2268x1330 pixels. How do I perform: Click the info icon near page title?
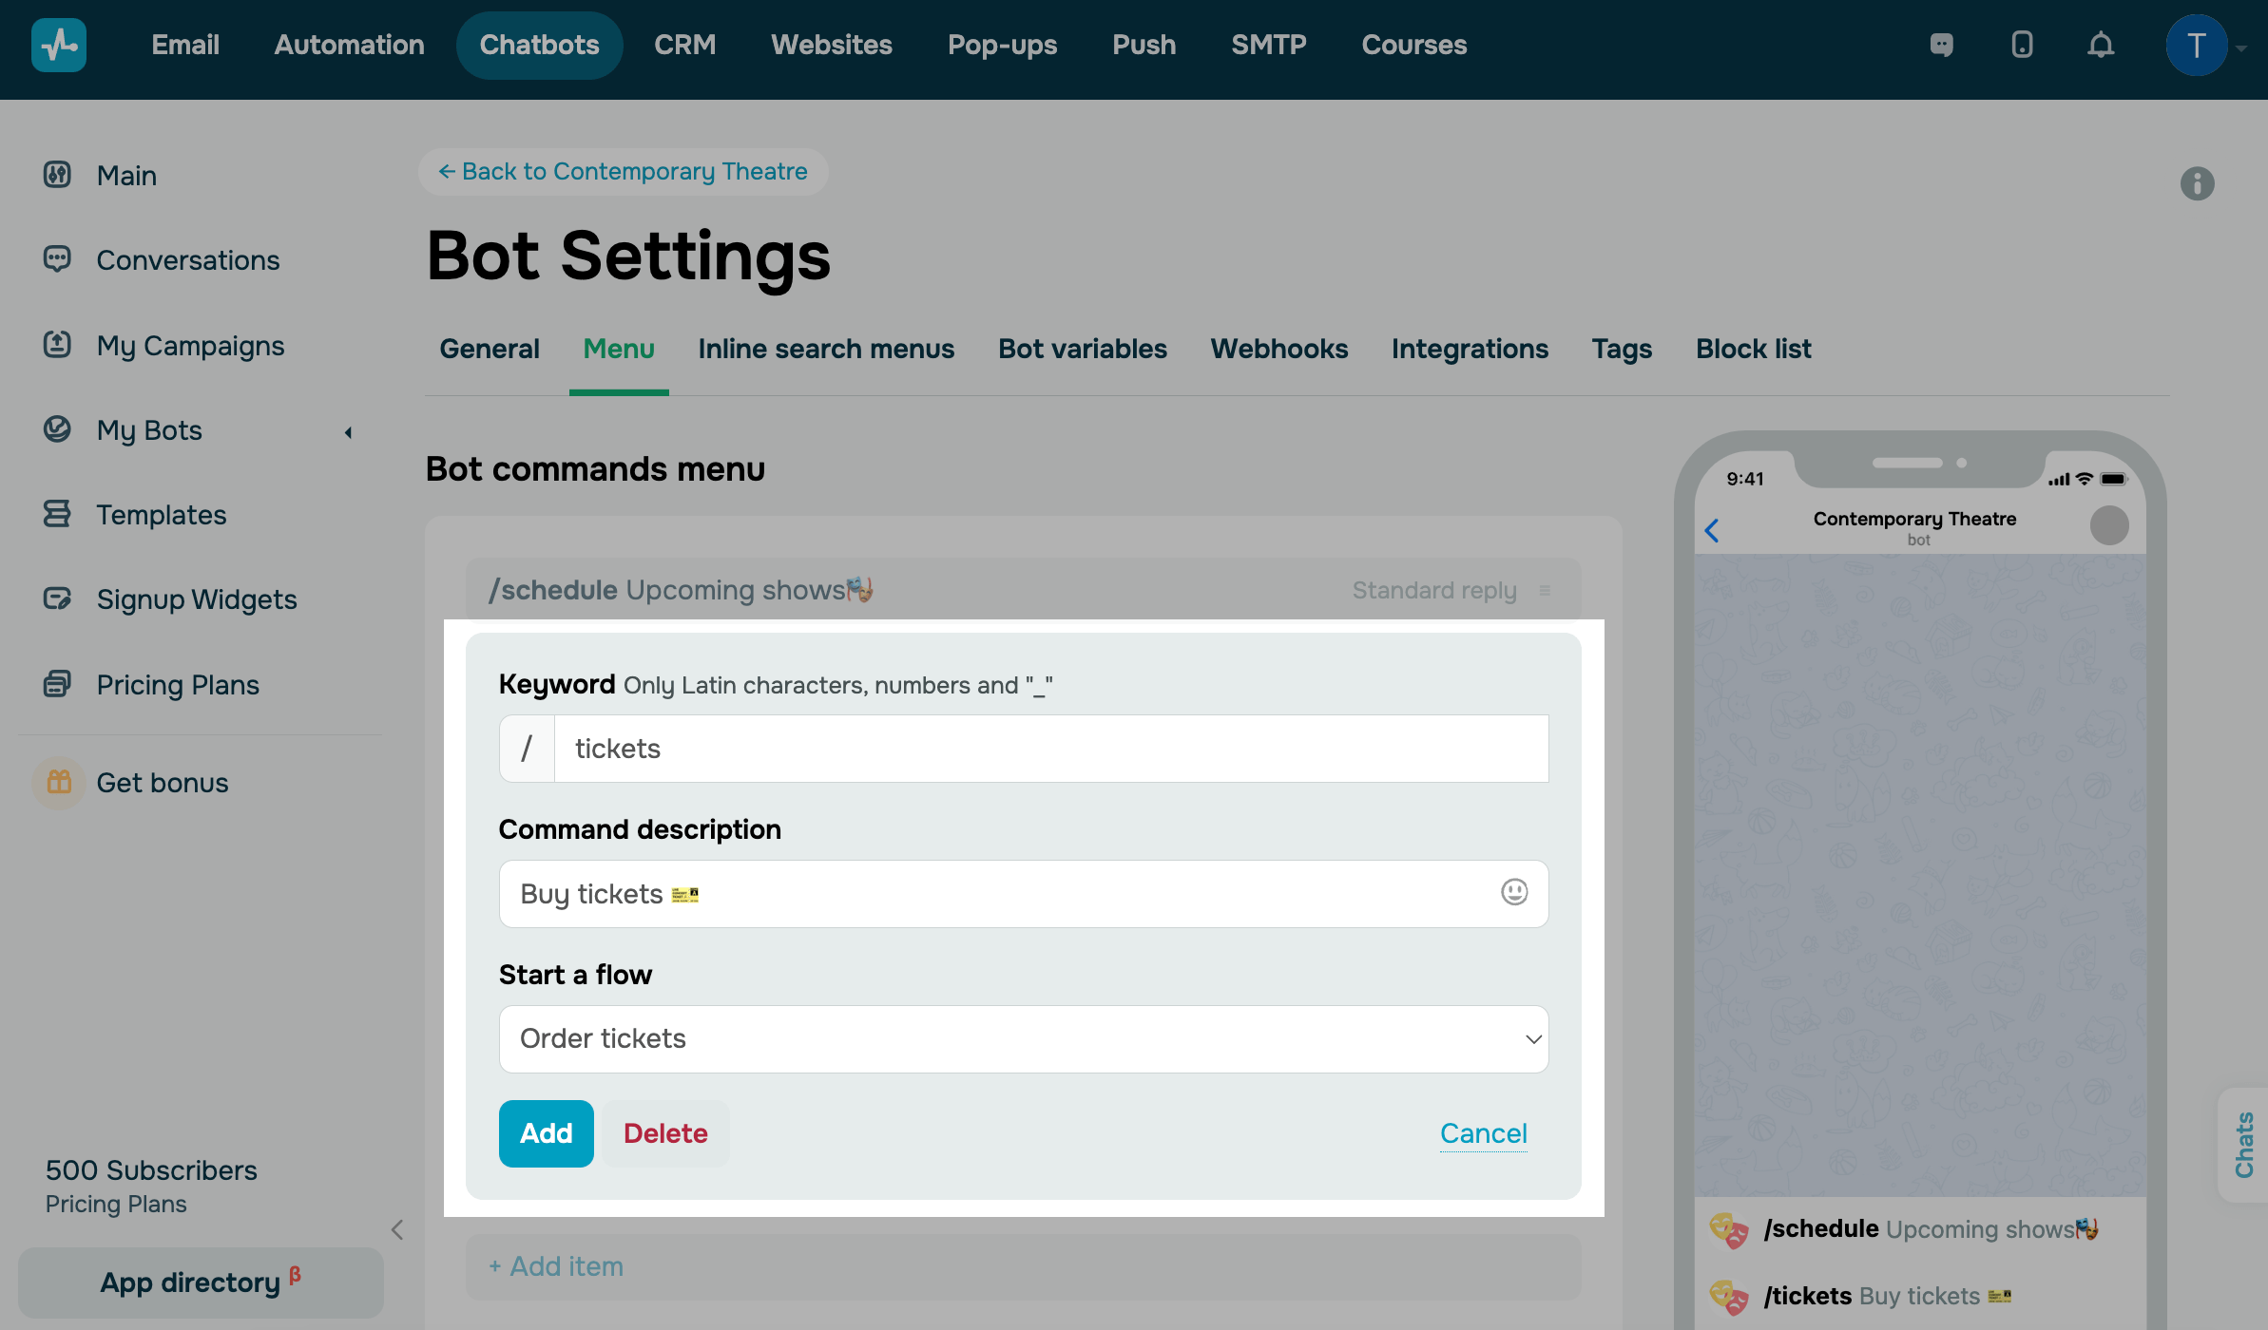tap(2197, 183)
